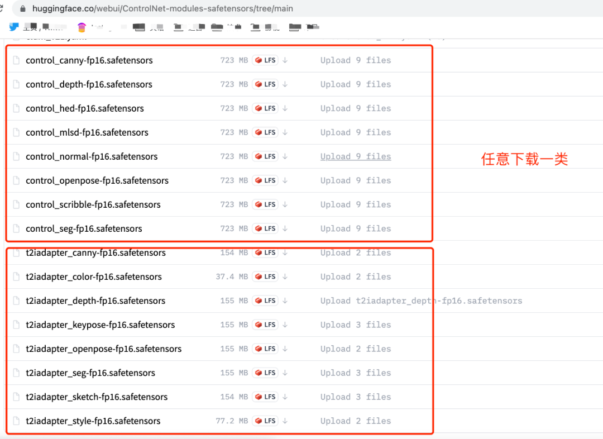
Task: Open 'Upload t2iadapter_depth-fp16.safetensors' commit message
Action: tap(421, 301)
